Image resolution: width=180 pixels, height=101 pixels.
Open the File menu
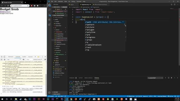click(52, 1)
